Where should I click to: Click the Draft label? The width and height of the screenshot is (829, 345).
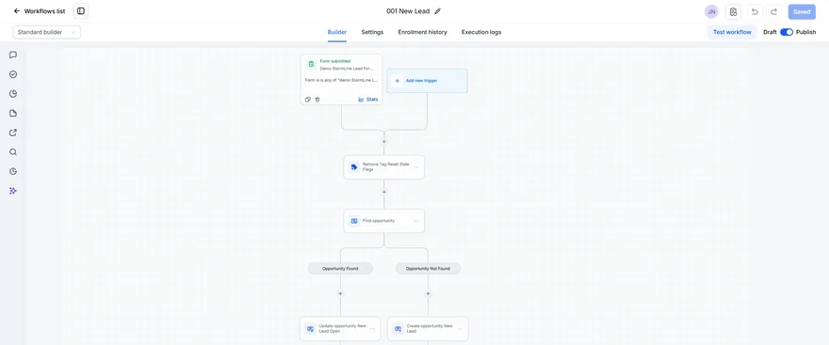(x=770, y=32)
